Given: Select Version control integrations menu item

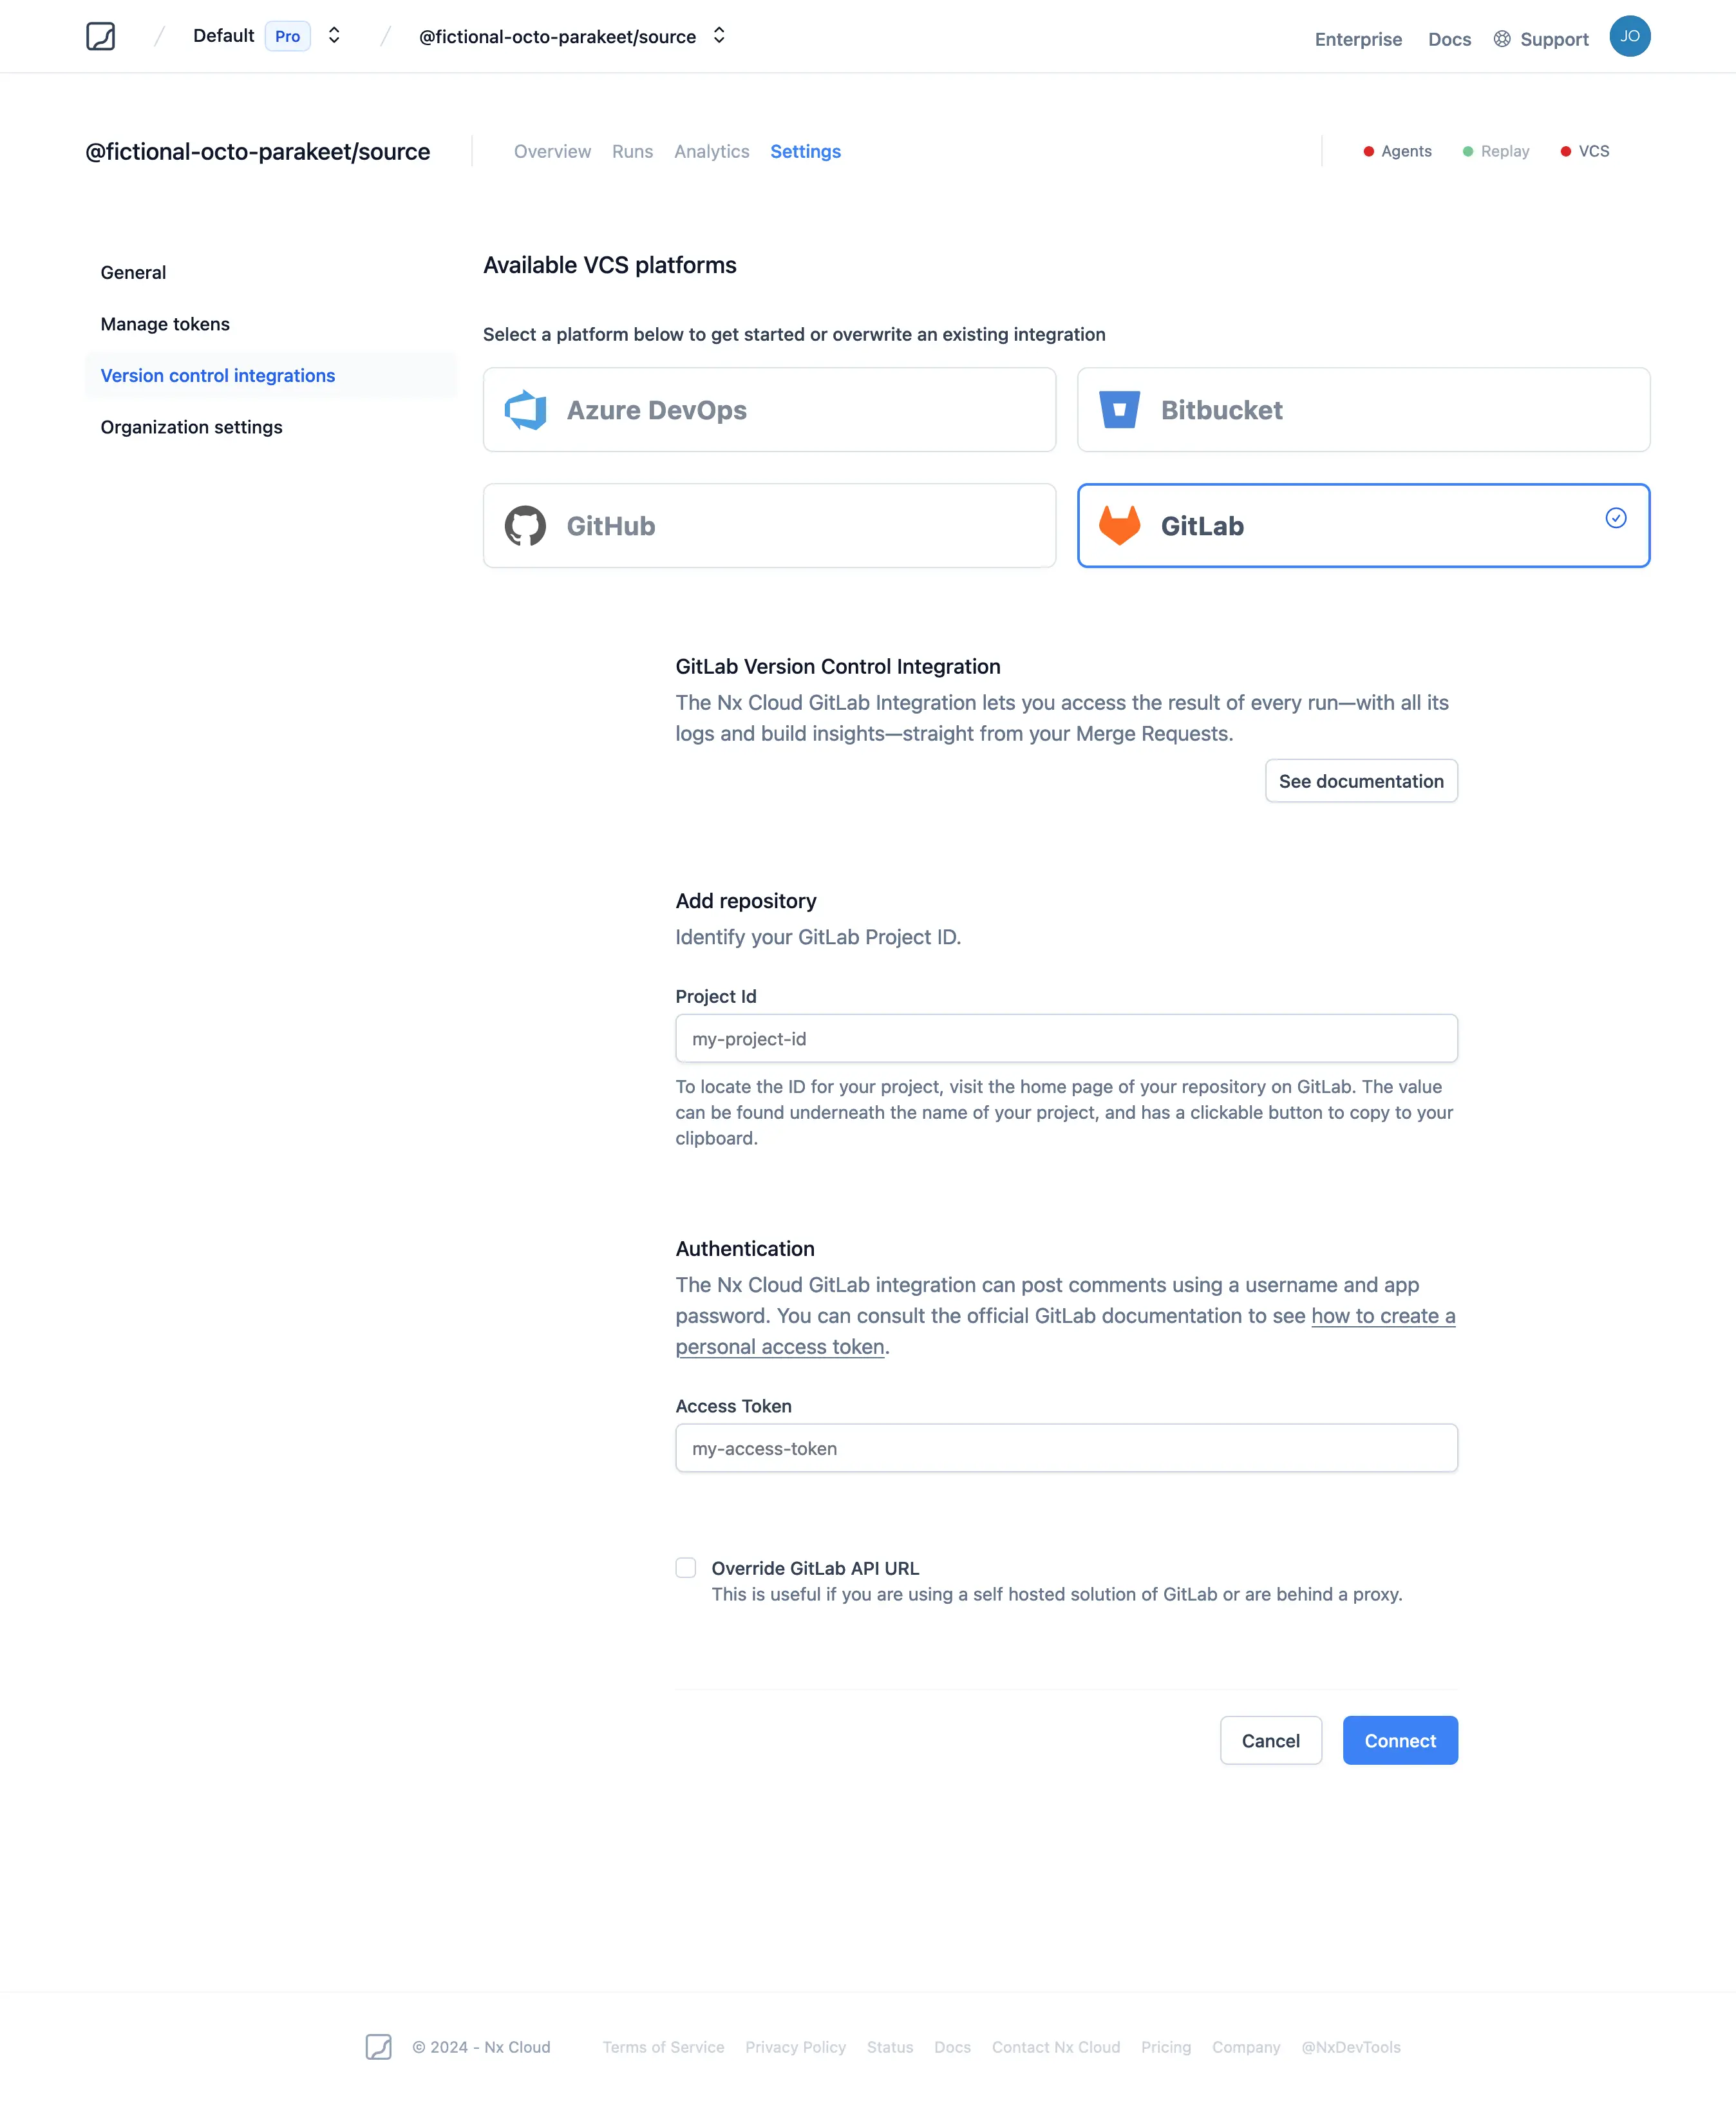Looking at the screenshot, I should 216,374.
